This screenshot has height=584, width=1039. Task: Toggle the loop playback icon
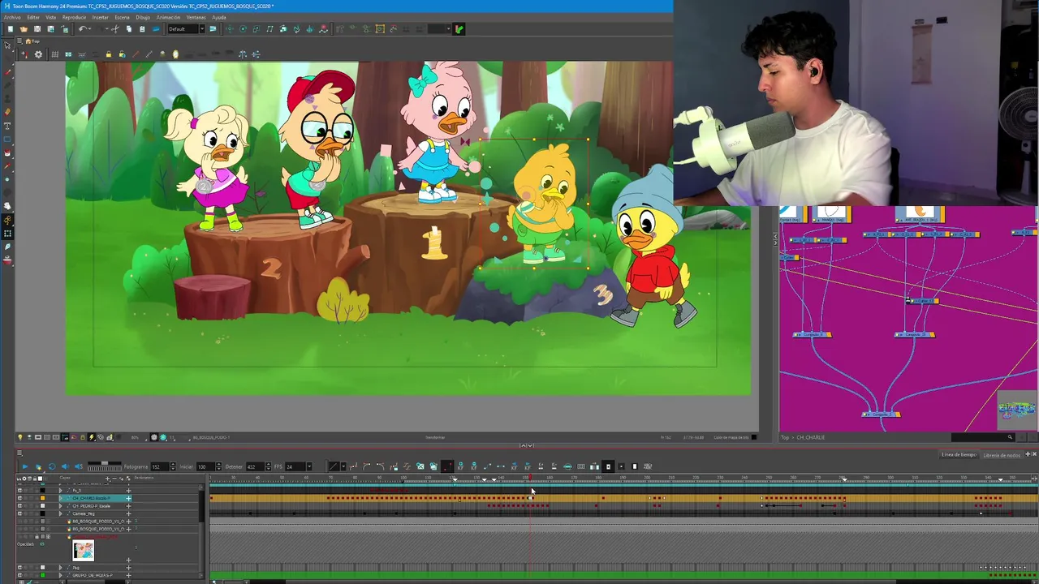[x=52, y=466]
